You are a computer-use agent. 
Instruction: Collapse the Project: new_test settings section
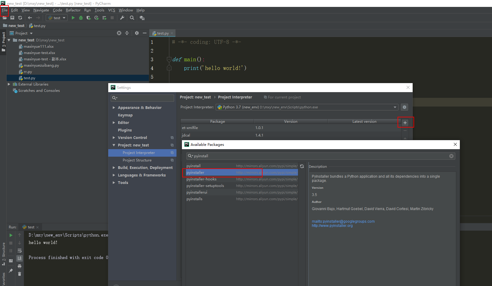click(114, 145)
